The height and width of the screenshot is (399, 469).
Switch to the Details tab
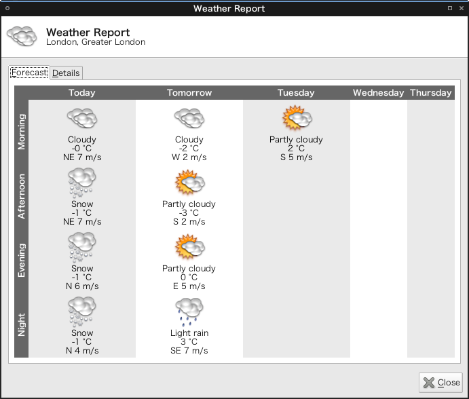66,73
